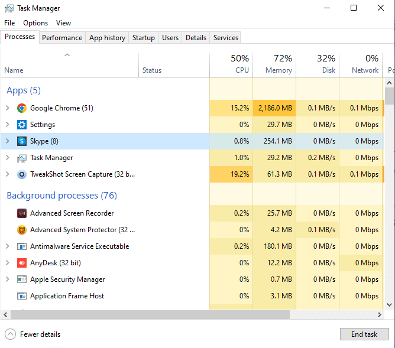Viewport: 395px width, 348px height.
Task: Click the horizontal scrollbar thumb
Action: point(150,314)
